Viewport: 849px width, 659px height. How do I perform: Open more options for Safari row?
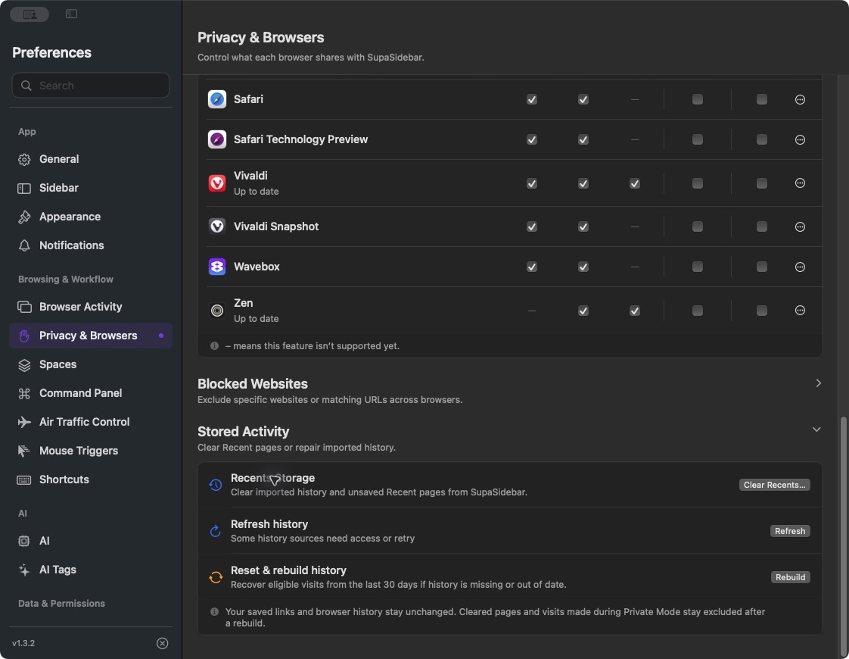(x=800, y=99)
